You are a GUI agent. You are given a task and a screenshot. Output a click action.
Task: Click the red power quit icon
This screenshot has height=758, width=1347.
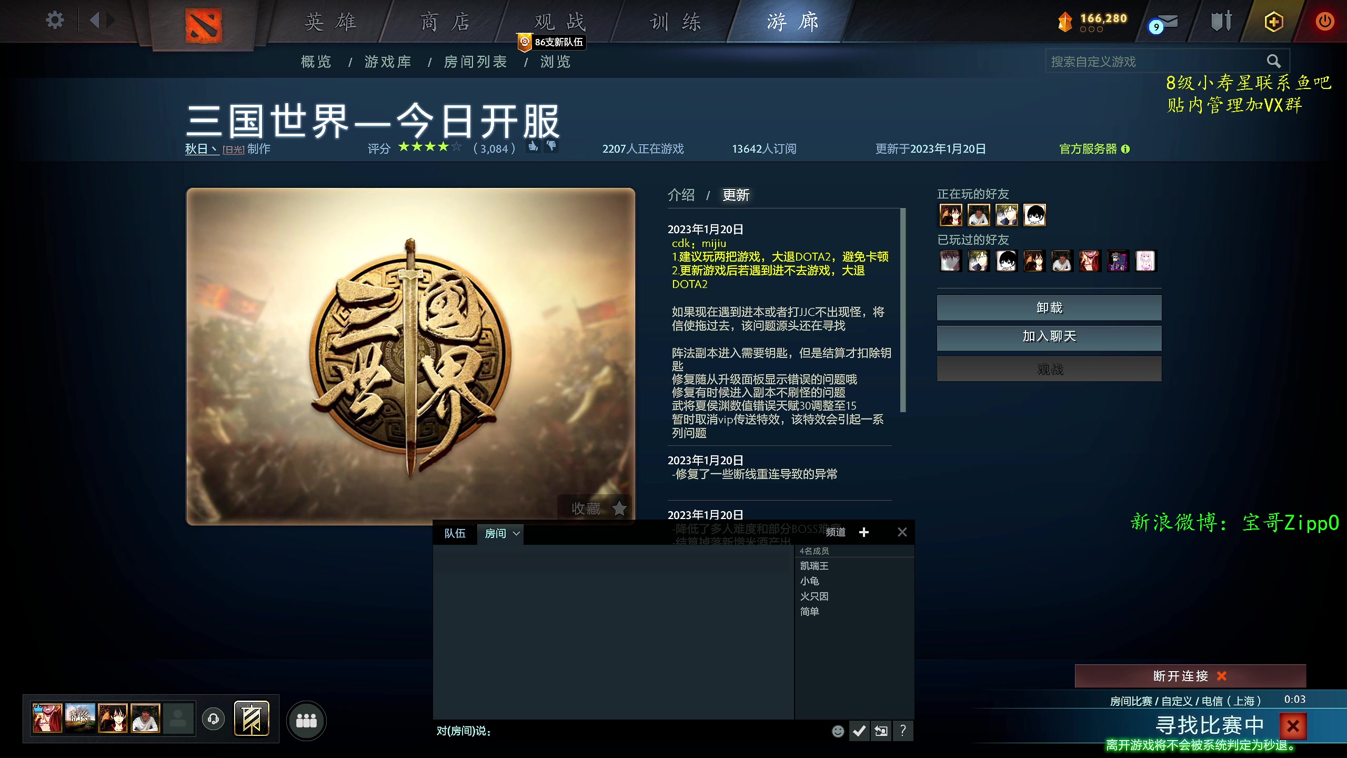point(1324,22)
